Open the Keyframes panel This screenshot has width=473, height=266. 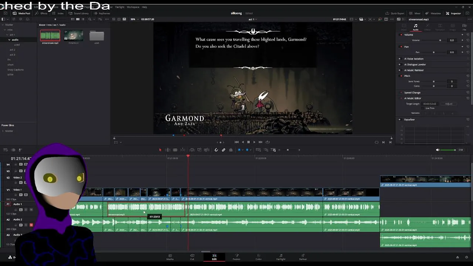(x=102, y=13)
